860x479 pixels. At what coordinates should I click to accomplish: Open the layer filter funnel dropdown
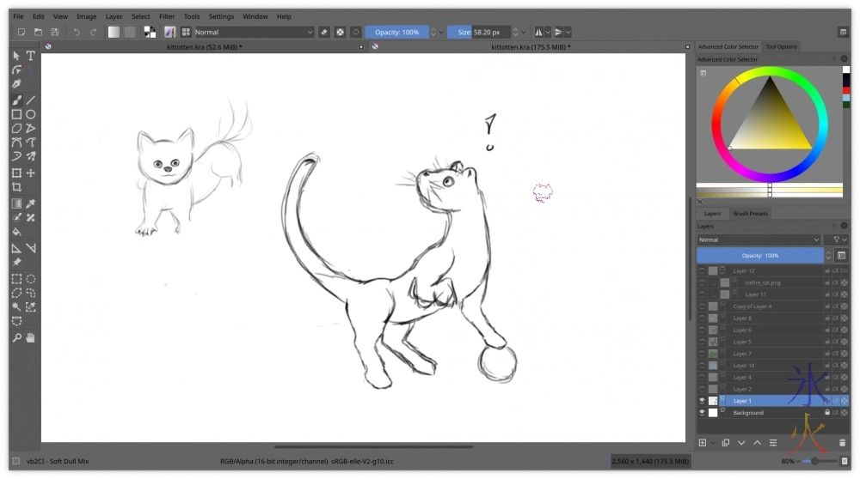[x=835, y=240]
